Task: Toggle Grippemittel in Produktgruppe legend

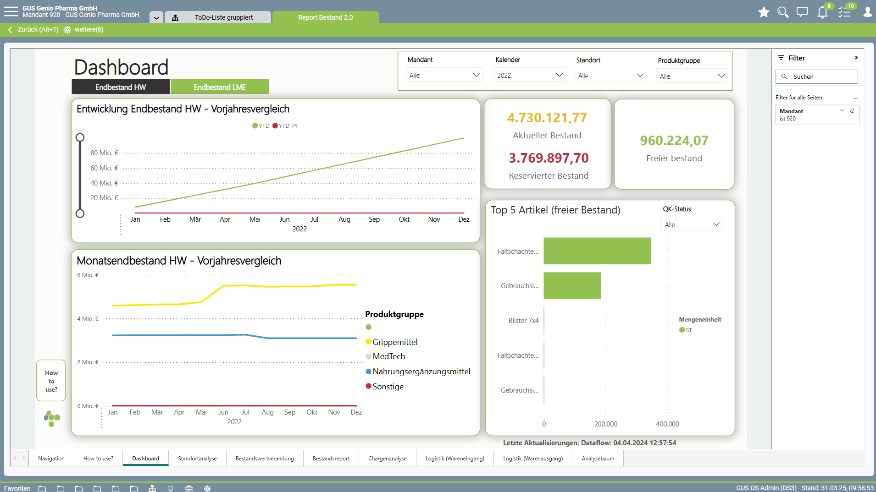Action: click(394, 342)
